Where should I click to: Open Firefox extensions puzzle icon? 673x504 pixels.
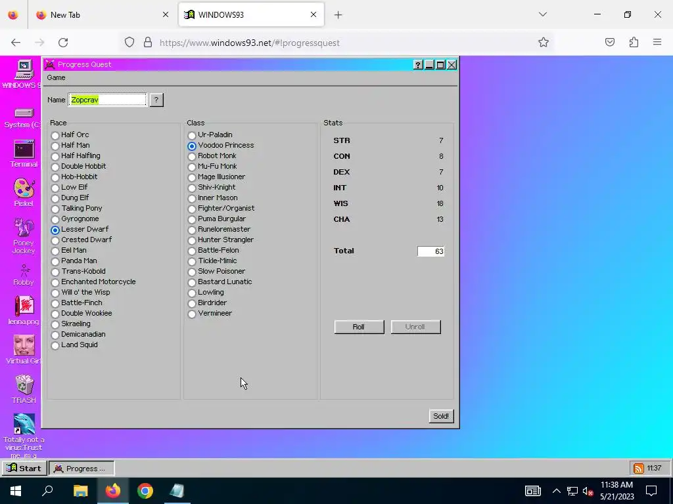[634, 42]
